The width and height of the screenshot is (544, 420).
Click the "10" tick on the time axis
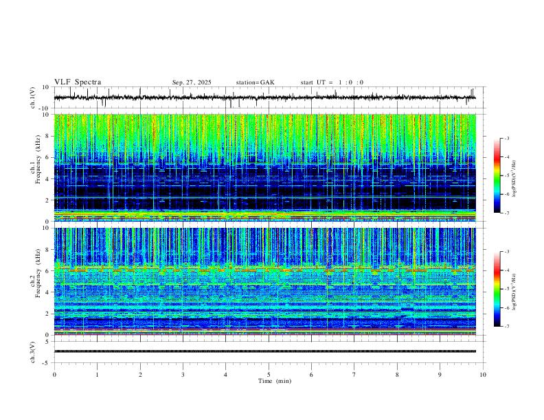point(483,375)
